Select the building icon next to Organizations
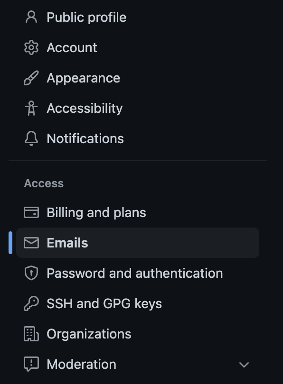This screenshot has height=384, width=283. pyautogui.click(x=31, y=334)
